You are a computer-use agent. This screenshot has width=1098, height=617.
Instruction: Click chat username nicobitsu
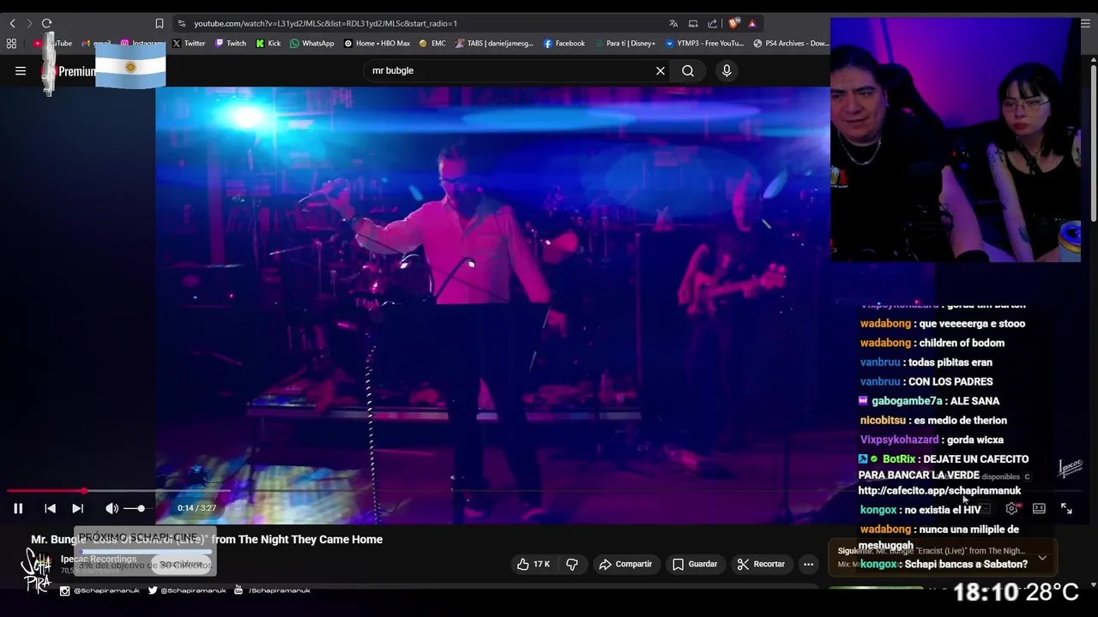point(883,421)
